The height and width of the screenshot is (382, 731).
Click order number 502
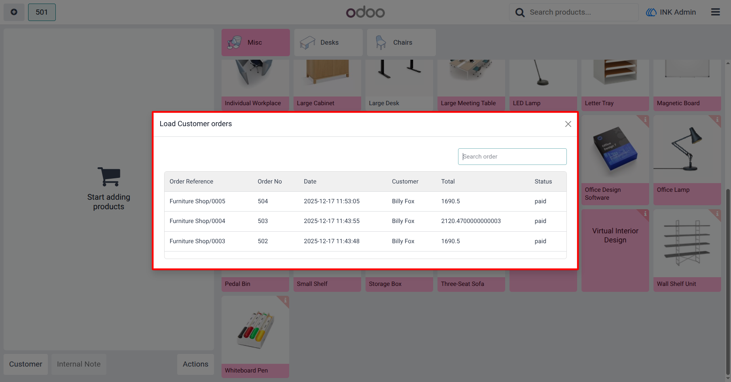point(263,241)
